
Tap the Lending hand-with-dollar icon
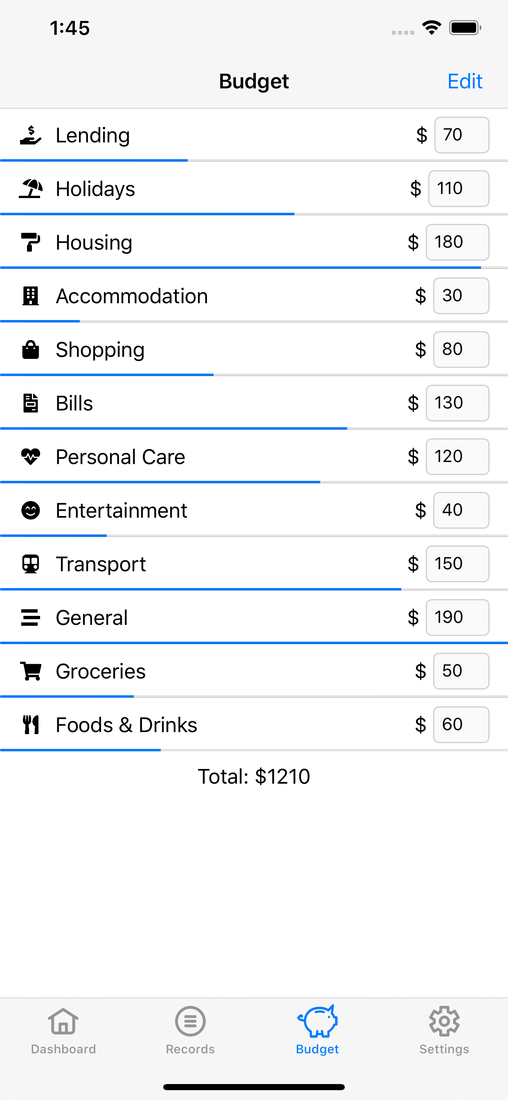(x=30, y=135)
